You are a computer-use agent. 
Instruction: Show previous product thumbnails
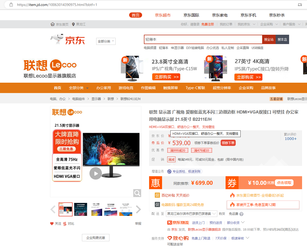[53, 209]
